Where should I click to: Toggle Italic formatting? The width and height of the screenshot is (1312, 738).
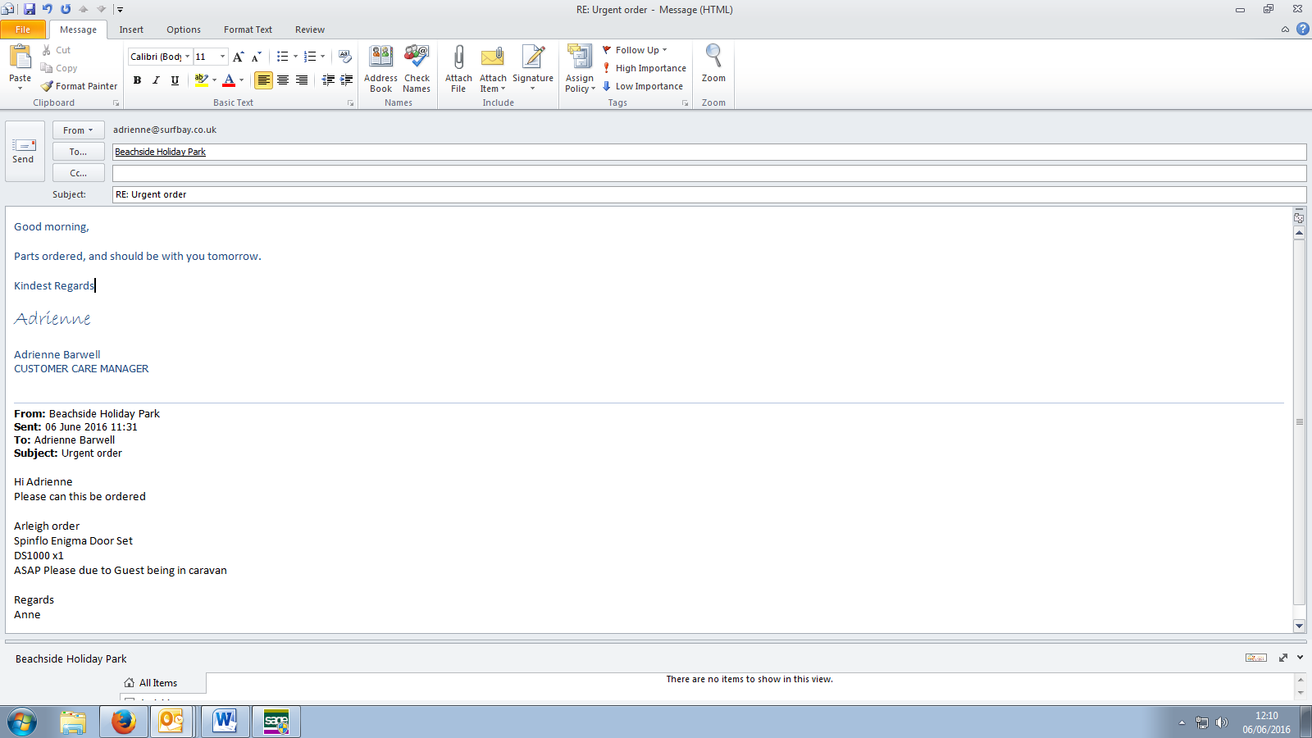[x=156, y=80]
